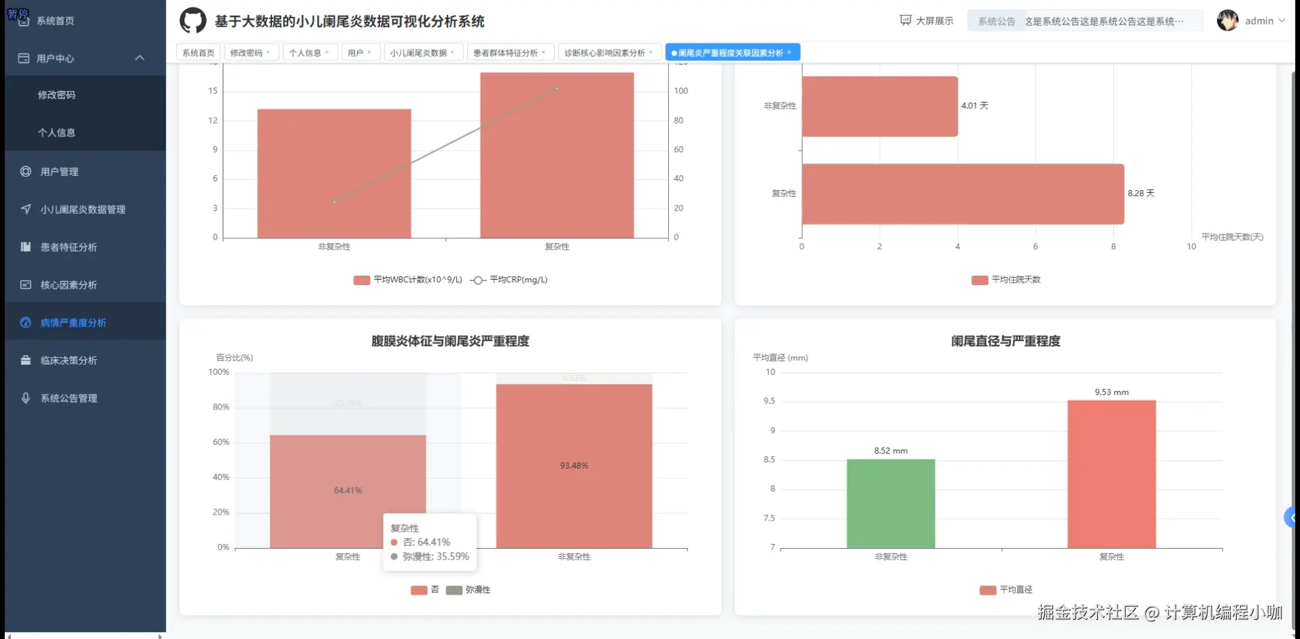Click the 系统公告管理 microphone icon

pos(26,399)
